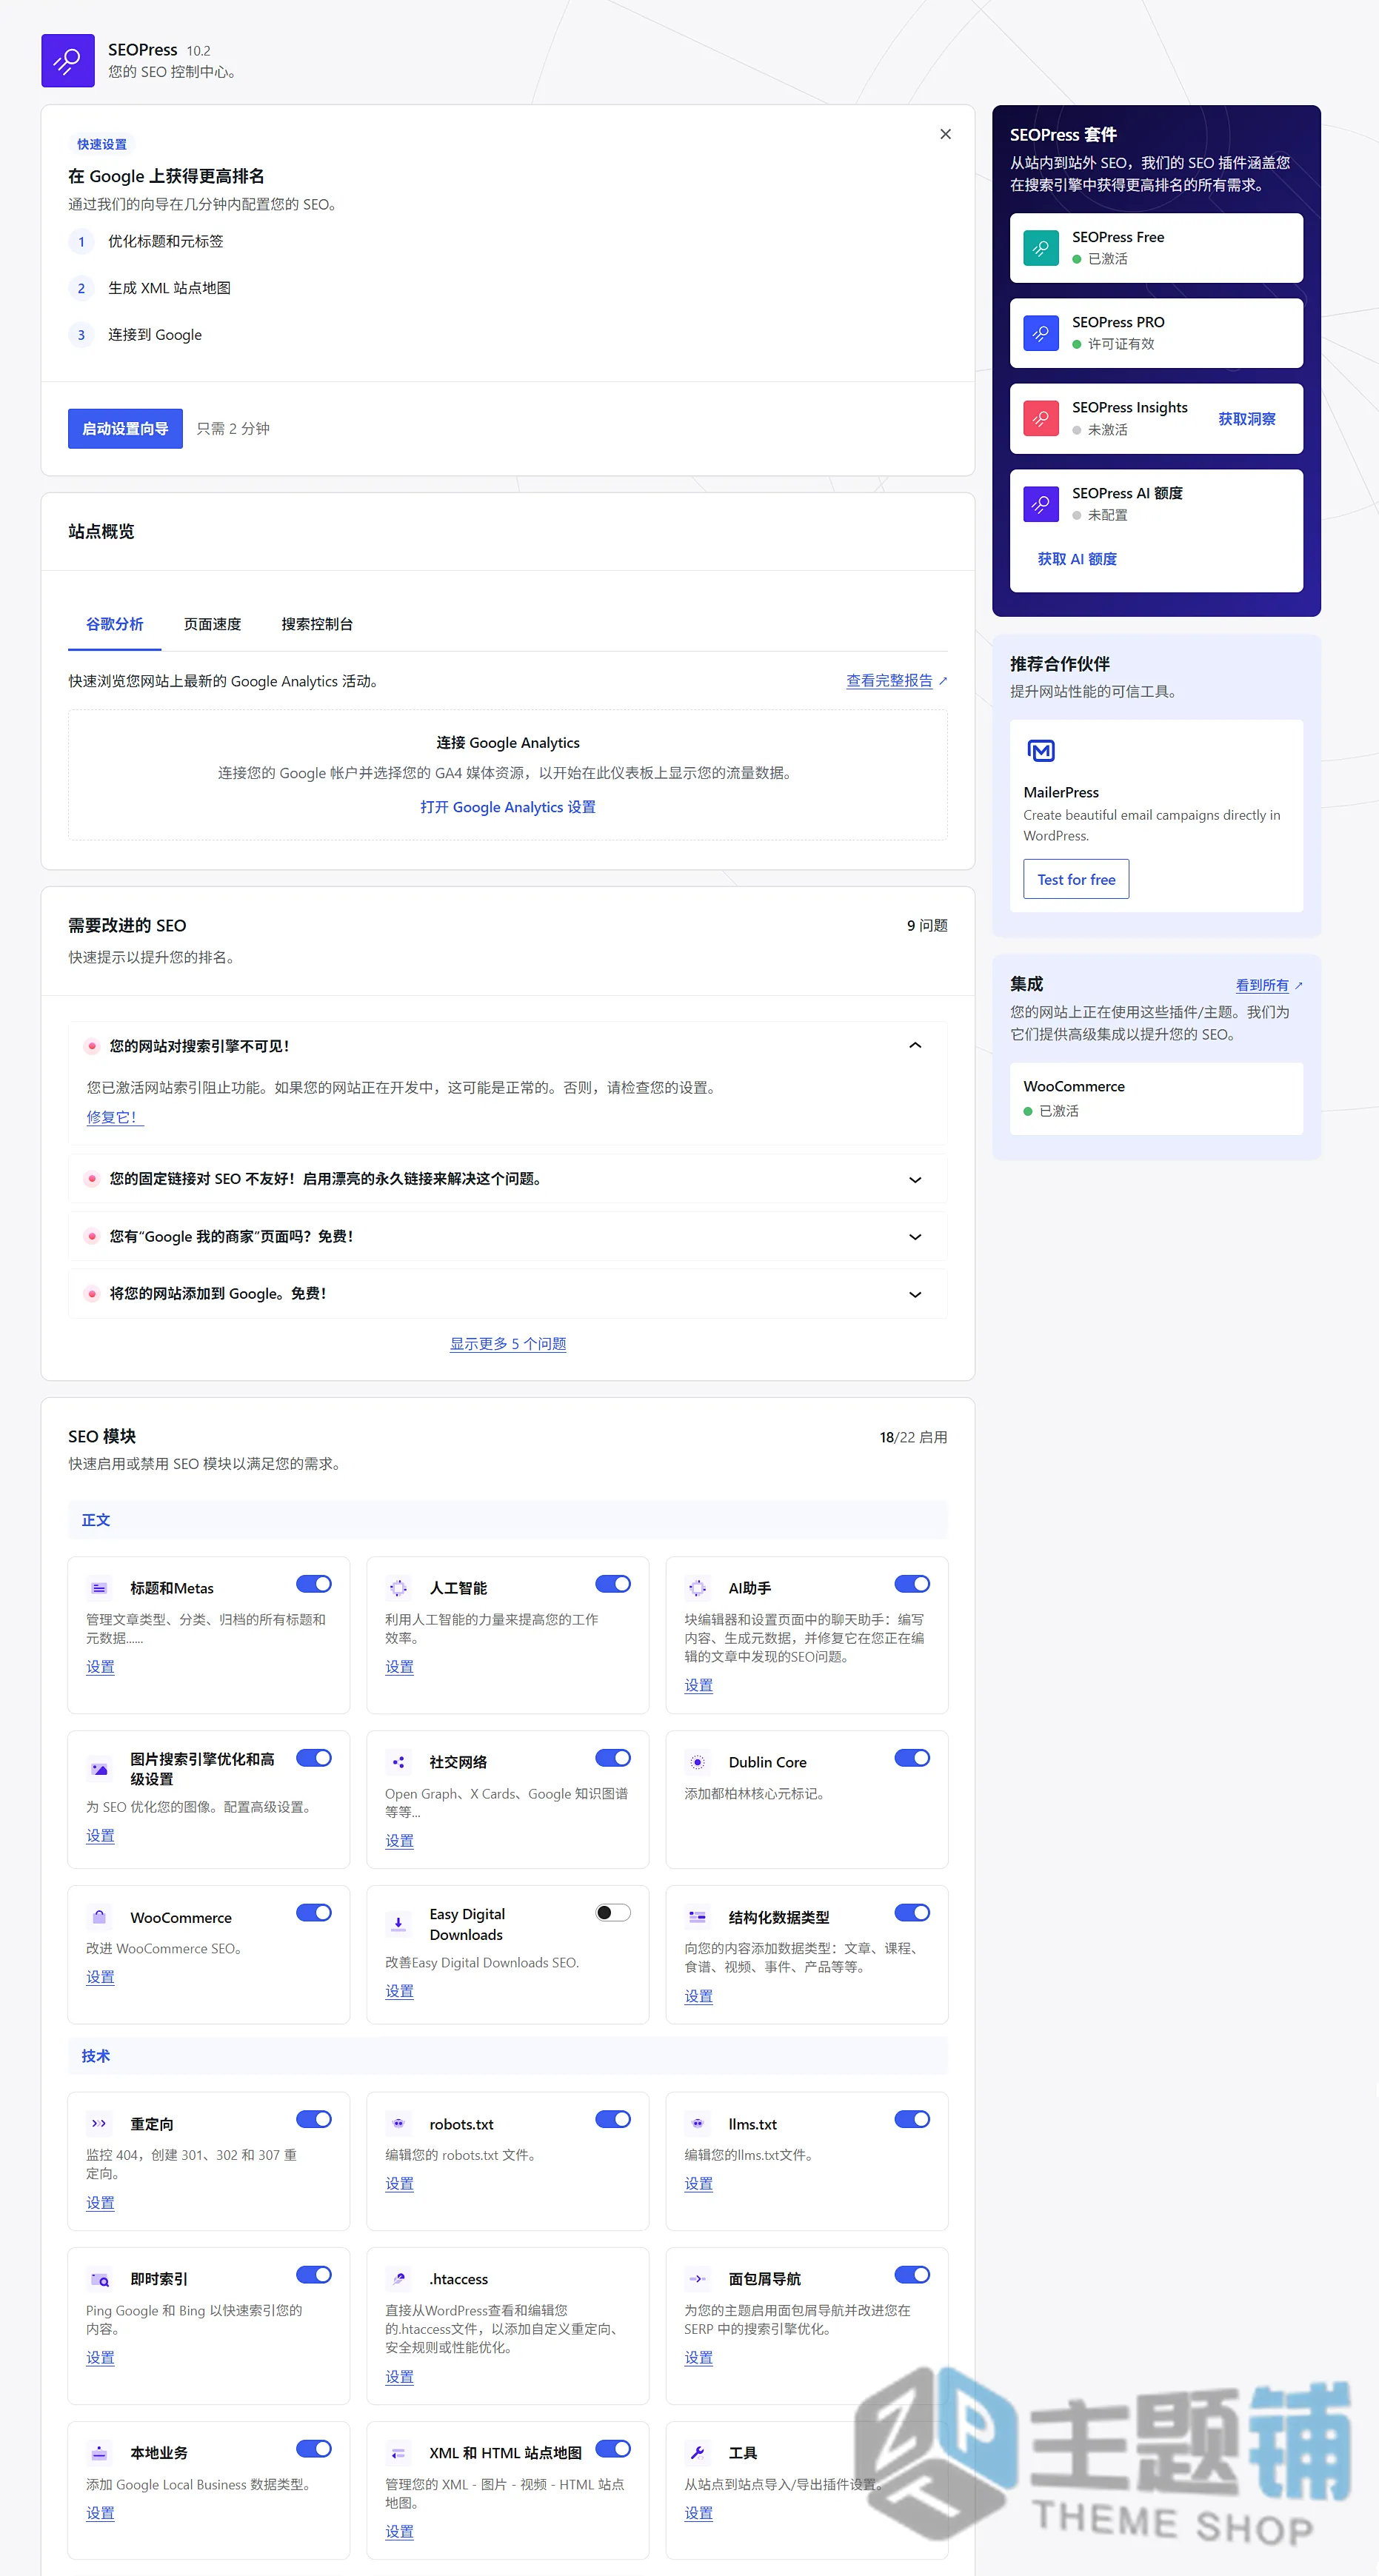The image size is (1379, 2576).
Task: Click the robots.txt module icon
Action: [398, 2124]
